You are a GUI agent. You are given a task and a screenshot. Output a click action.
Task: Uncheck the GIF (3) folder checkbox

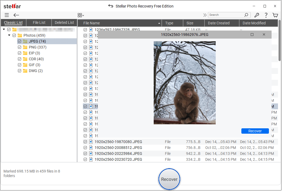coord(20,65)
